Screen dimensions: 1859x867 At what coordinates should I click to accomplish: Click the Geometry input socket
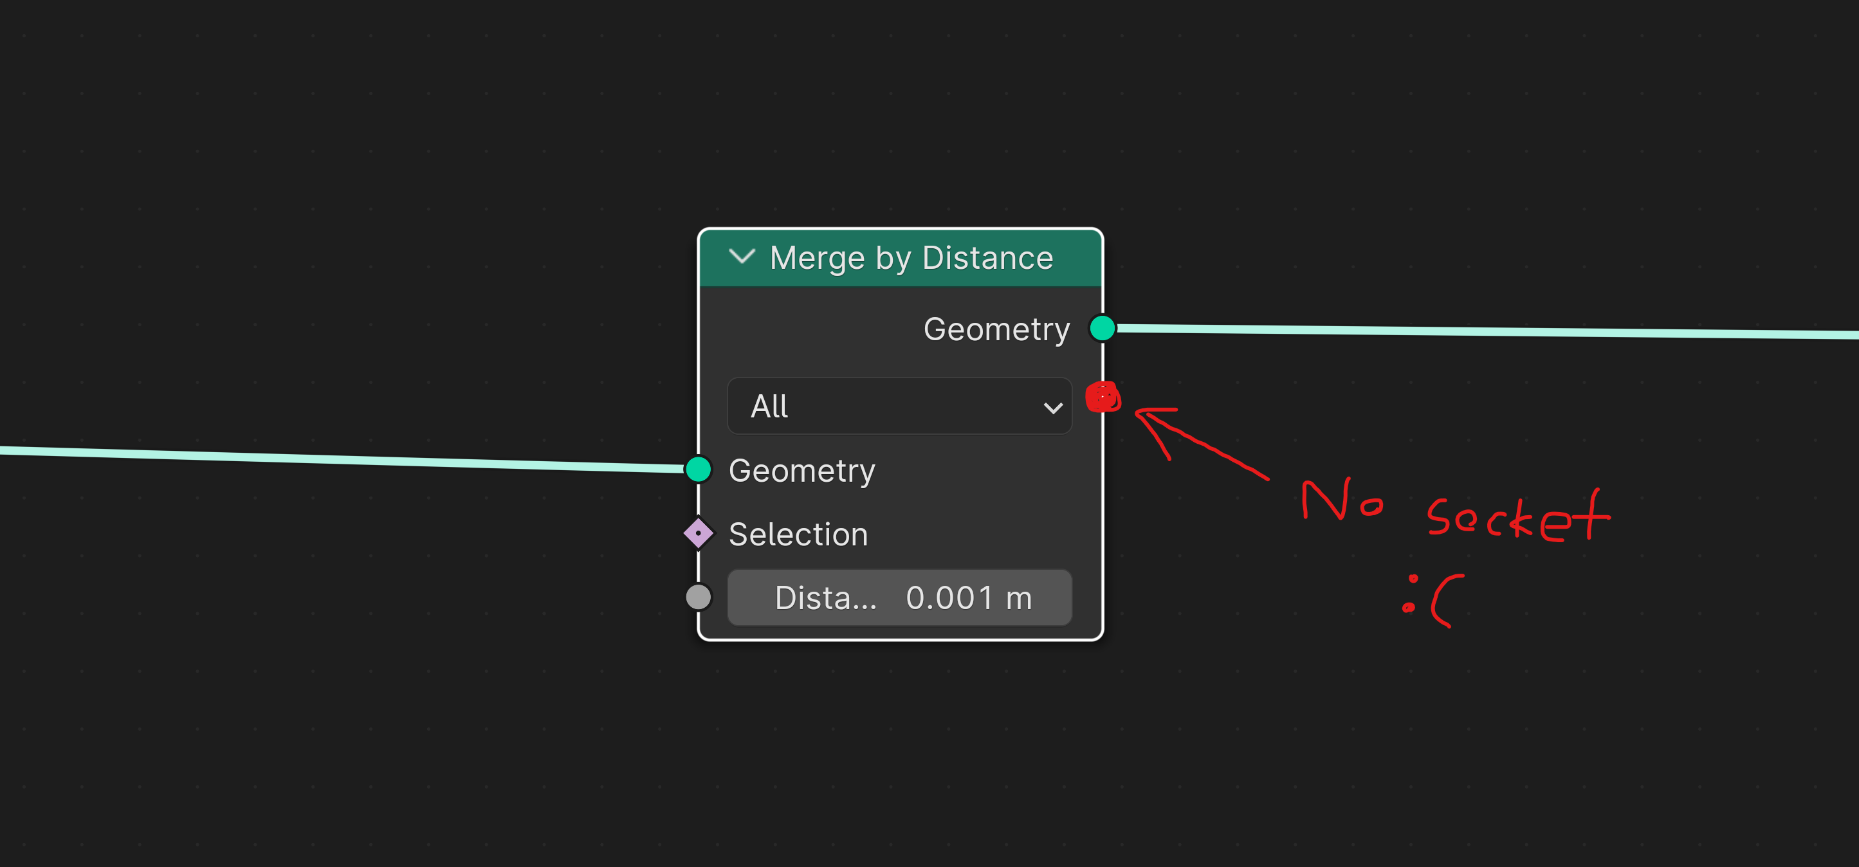point(698,470)
